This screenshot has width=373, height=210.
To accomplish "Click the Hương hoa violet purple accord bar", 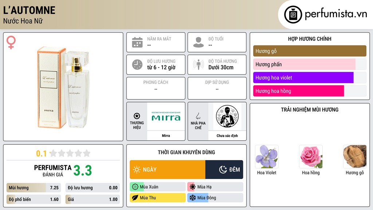I will coord(310,78).
